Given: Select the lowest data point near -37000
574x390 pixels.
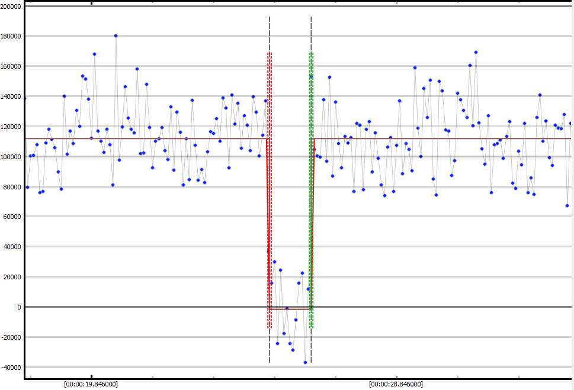Looking at the screenshot, I should [x=305, y=362].
